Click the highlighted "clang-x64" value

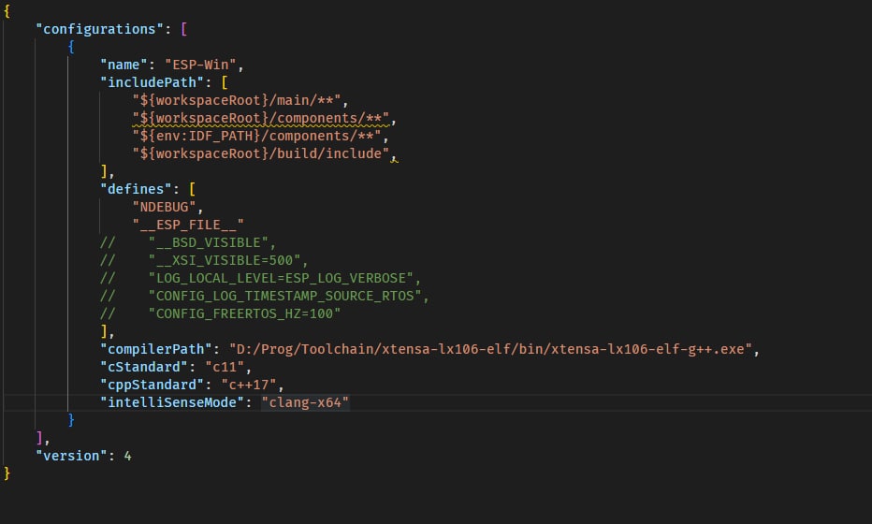(305, 402)
